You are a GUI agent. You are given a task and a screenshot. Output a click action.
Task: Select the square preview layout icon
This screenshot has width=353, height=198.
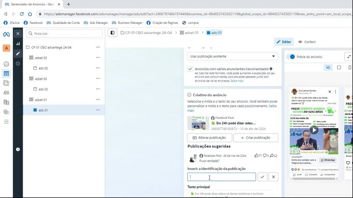[339, 67]
